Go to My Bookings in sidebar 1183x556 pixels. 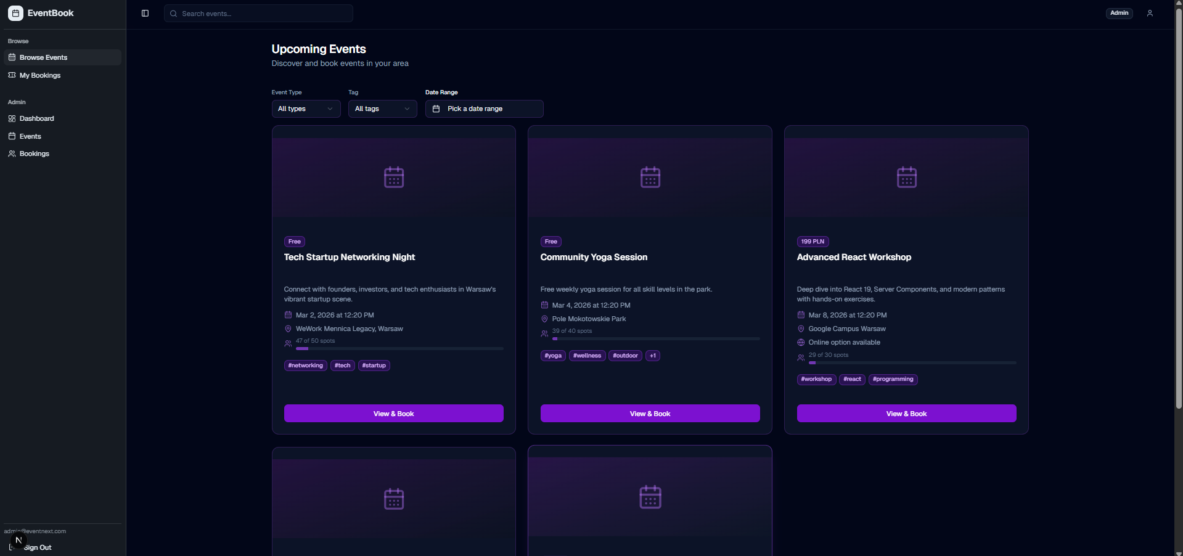40,76
